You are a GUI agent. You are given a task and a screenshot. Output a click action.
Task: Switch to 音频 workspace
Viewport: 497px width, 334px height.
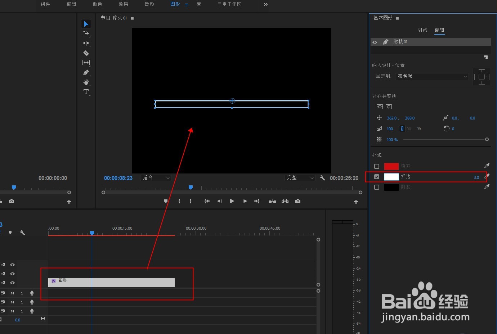(149, 4)
